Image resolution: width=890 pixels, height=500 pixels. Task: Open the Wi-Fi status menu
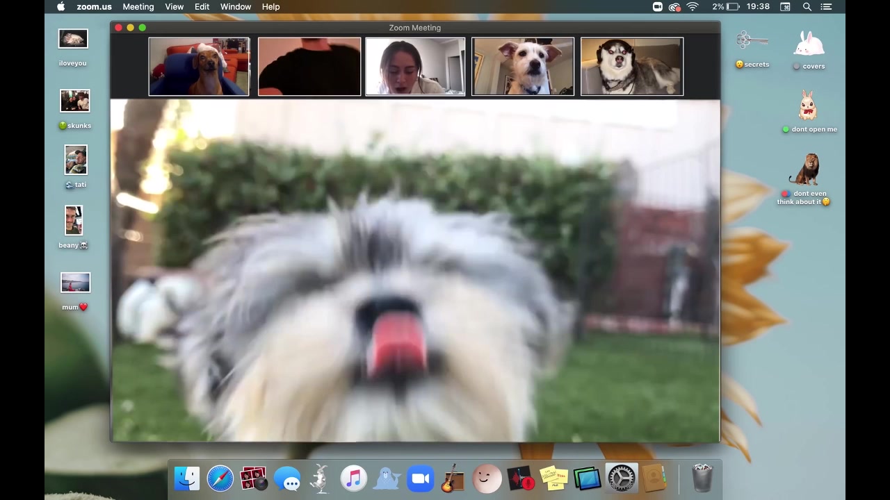click(x=693, y=7)
